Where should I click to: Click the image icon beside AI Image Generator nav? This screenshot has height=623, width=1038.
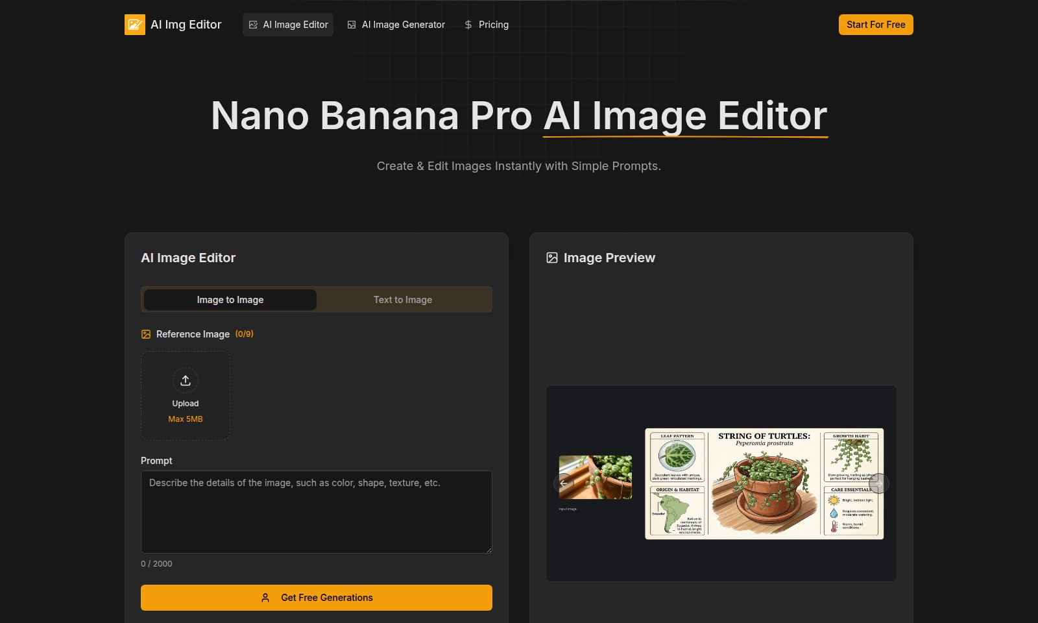tap(352, 25)
